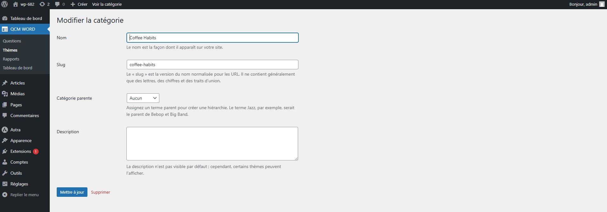Open the Médias menu item
Viewport: 607px width, 212px height.
(17, 94)
